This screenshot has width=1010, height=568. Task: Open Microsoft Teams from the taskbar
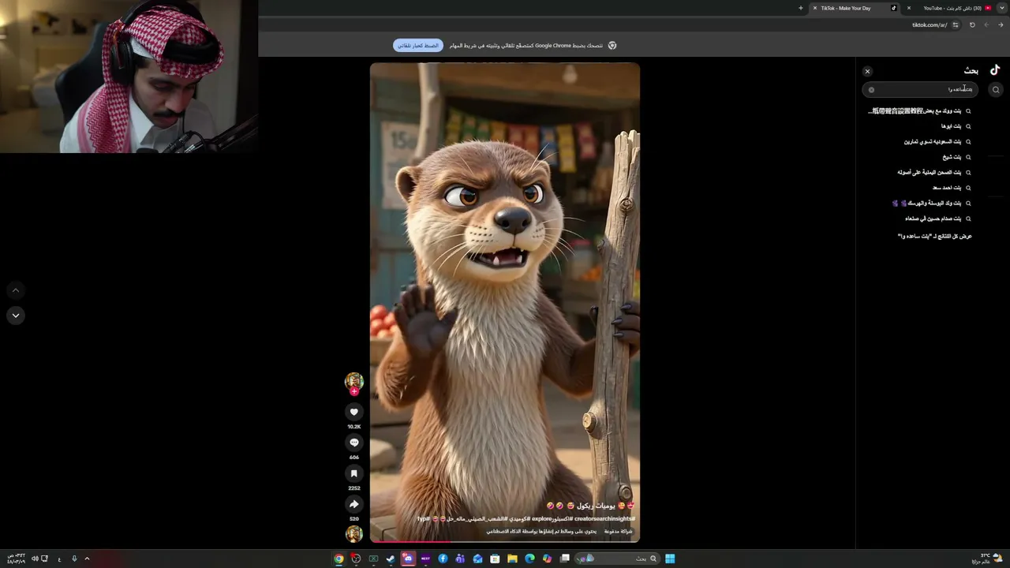pos(460,559)
